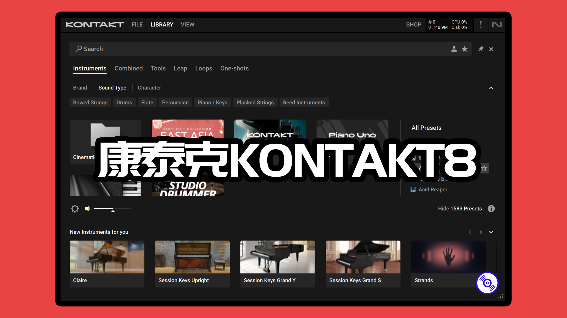Click the 140.9M memory readout
The width and height of the screenshot is (567, 318).
(438, 27)
